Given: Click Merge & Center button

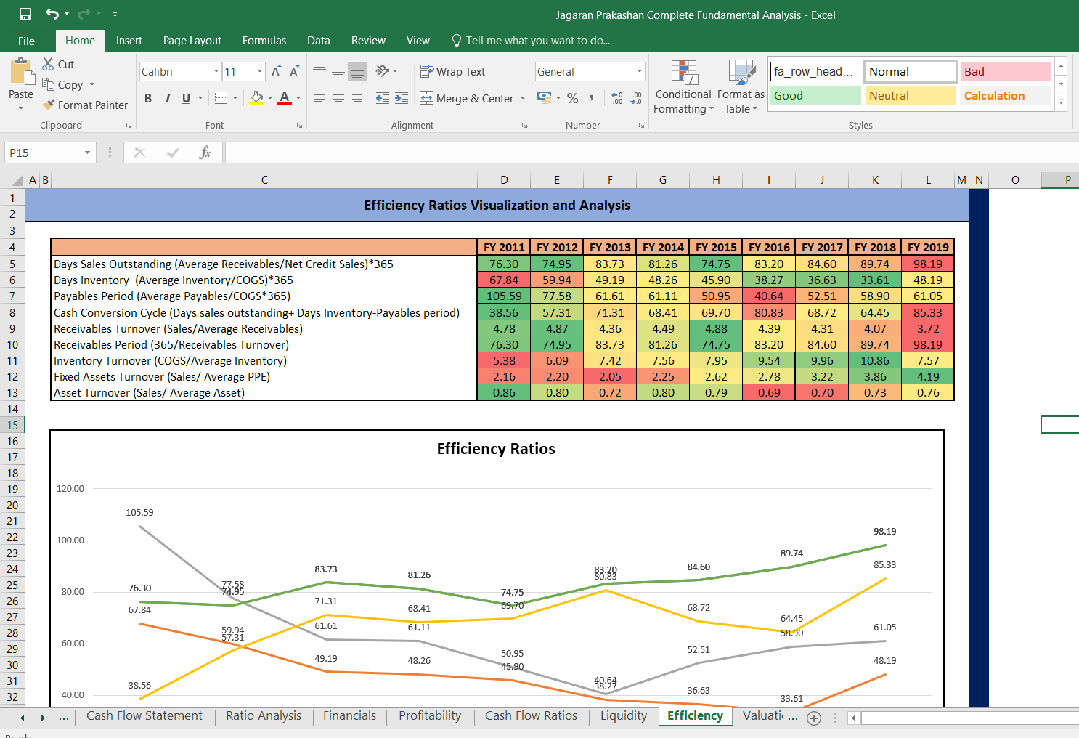Looking at the screenshot, I should click(x=467, y=98).
